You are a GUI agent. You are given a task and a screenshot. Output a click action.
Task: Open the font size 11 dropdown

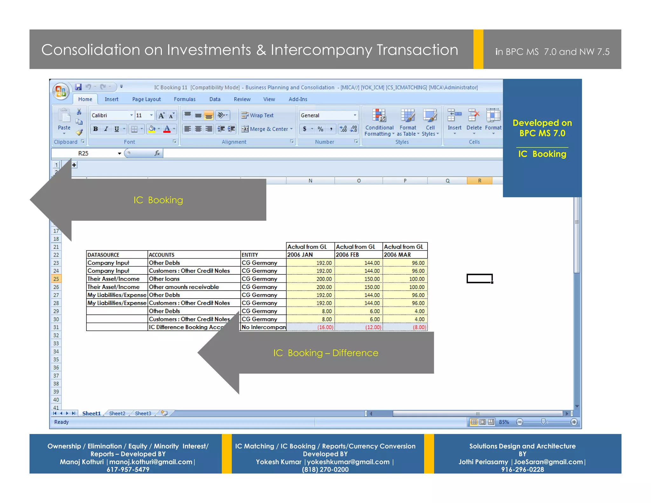151,115
